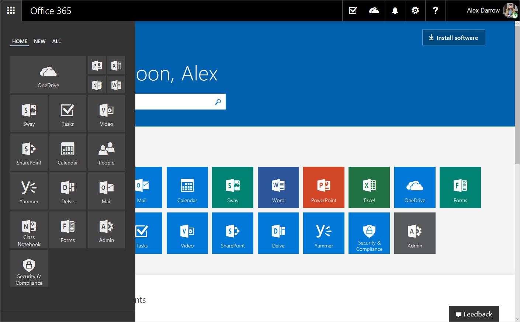The height and width of the screenshot is (322, 520).
Task: Click the People tile
Action: (106, 152)
